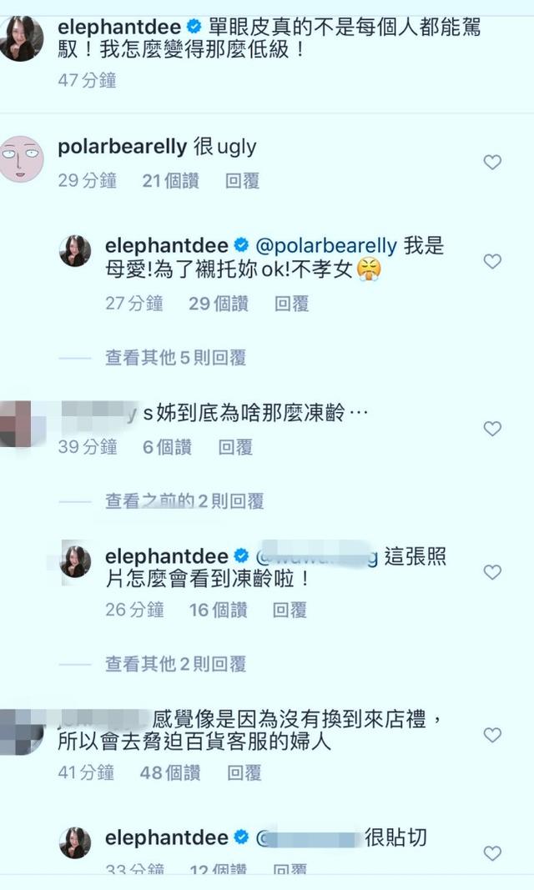
Task: Tap elephantdee's avatar beside the 凍齡 reply
Action: pos(75,561)
